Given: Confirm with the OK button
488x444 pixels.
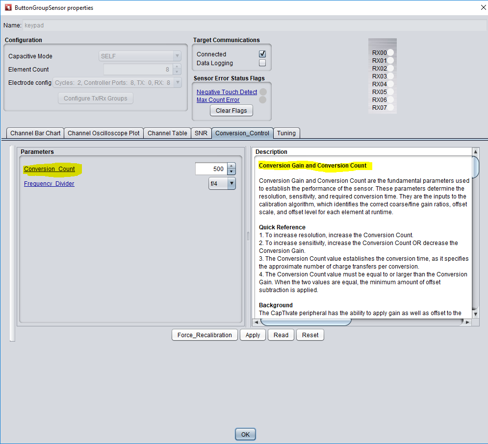Looking at the screenshot, I should 245,434.
